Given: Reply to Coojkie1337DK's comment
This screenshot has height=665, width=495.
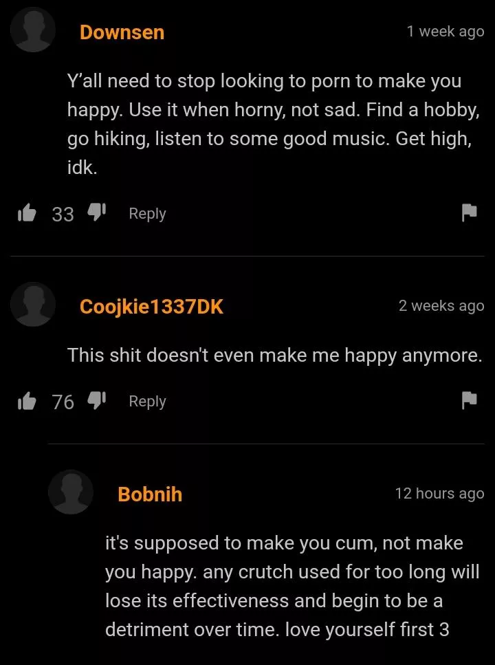Looking at the screenshot, I should tap(147, 401).
